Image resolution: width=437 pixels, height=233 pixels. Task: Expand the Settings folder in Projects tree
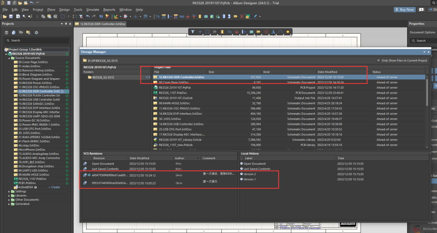(9, 191)
